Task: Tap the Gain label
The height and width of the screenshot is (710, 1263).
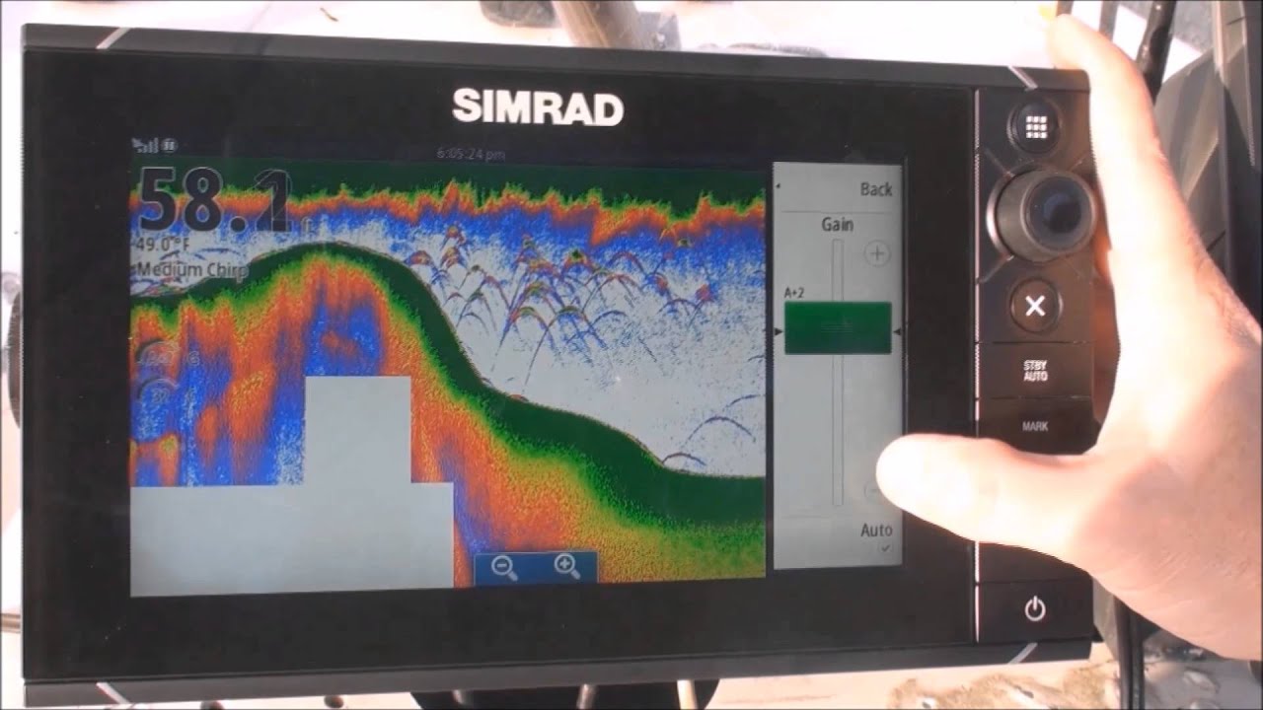Action: point(837,225)
